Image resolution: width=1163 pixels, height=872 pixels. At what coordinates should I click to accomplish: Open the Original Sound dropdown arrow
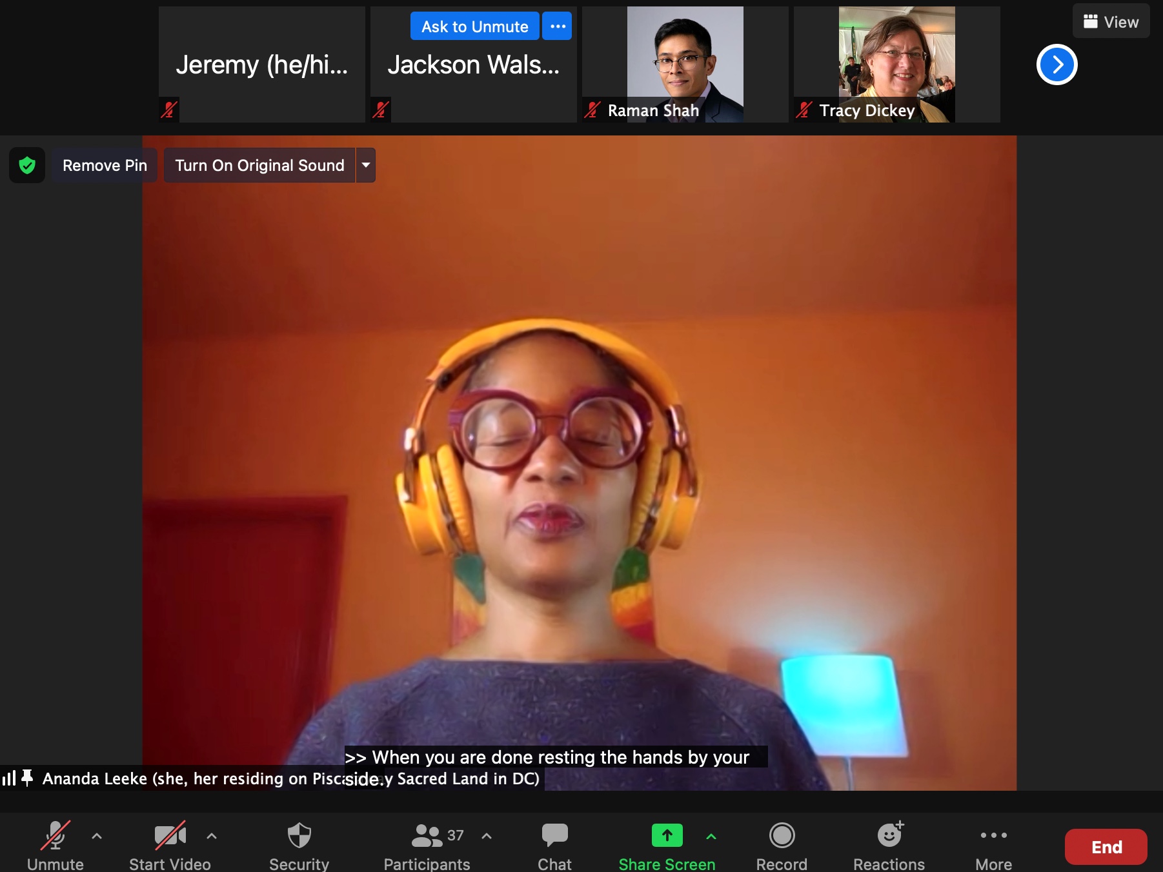366,166
